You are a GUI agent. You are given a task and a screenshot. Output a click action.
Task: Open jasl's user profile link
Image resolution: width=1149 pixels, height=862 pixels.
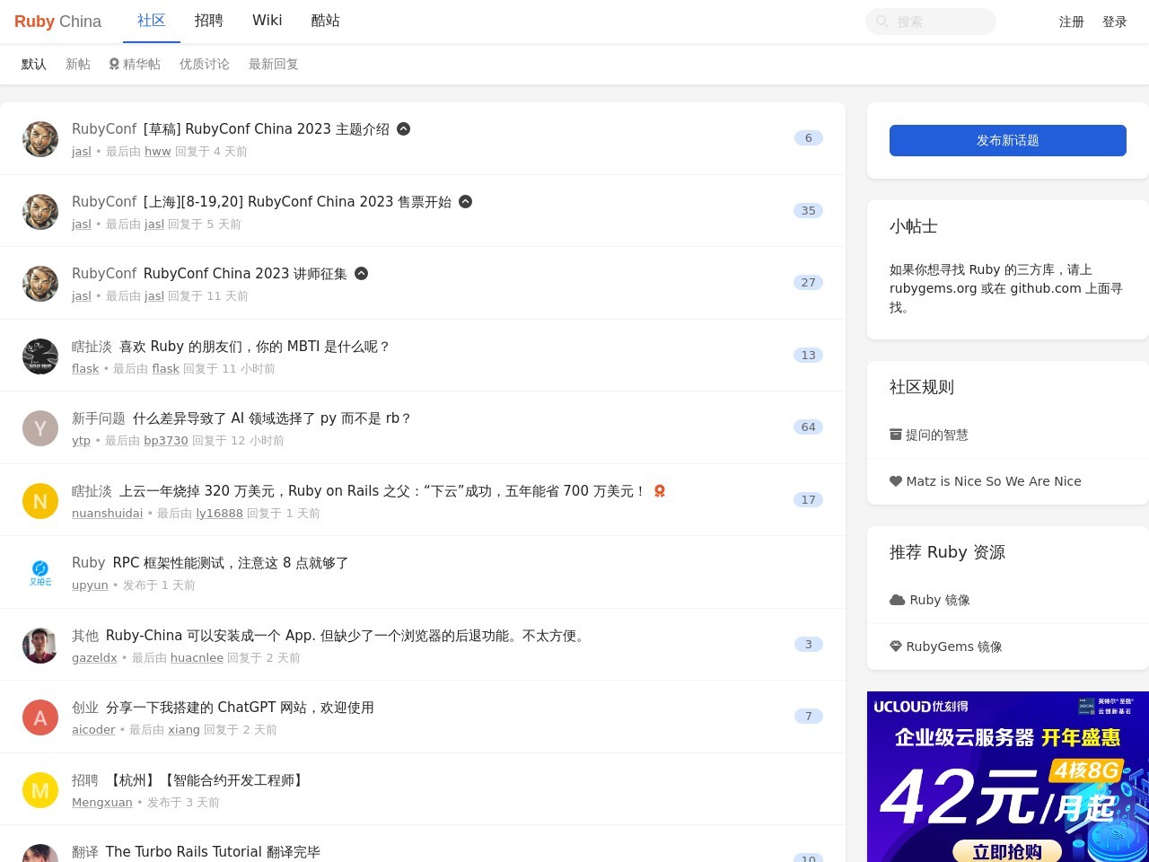(81, 151)
